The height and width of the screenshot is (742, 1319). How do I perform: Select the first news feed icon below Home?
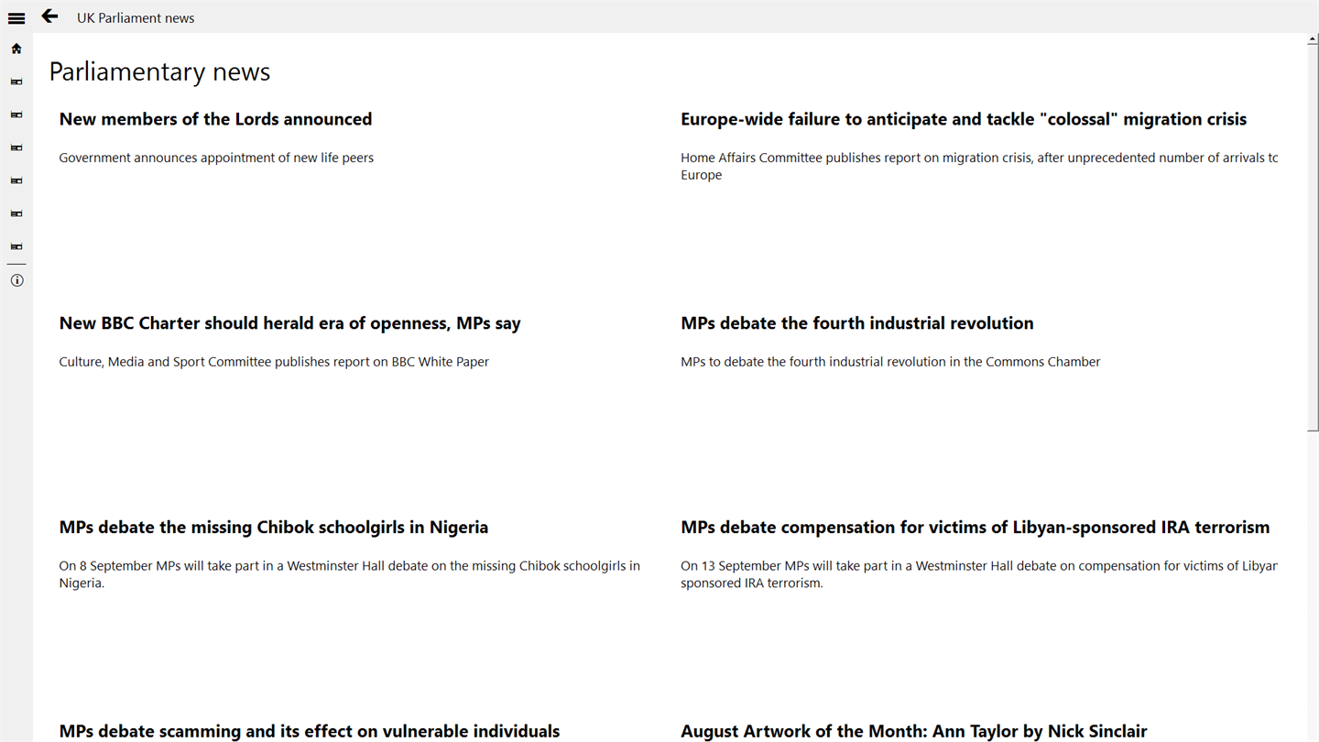pyautogui.click(x=16, y=82)
